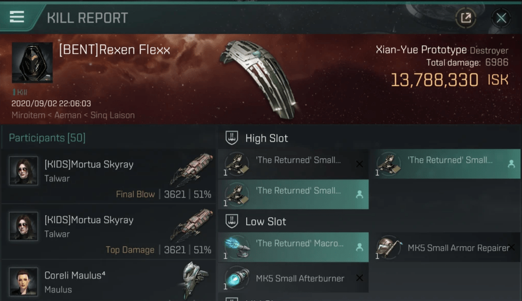
Task: Click the Low Slot shield icon
Action: (x=232, y=221)
